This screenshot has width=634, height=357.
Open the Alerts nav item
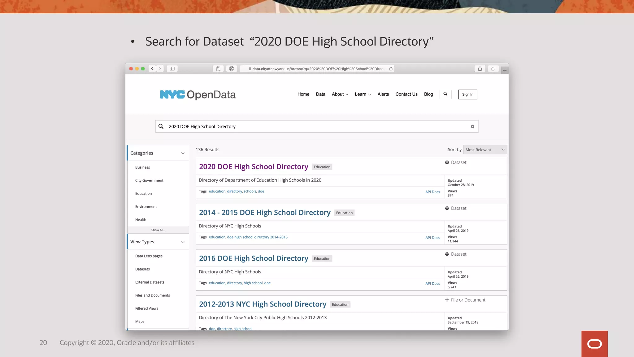click(383, 94)
